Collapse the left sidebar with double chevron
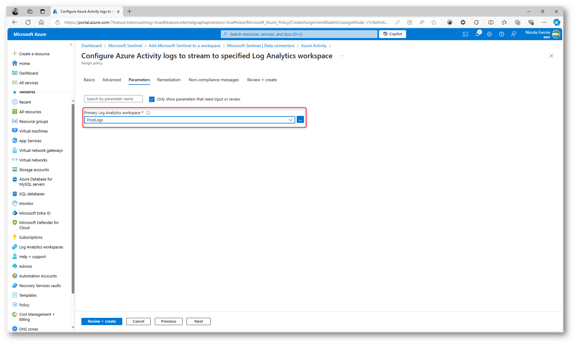This screenshot has height=345, width=576. pyautogui.click(x=71, y=45)
